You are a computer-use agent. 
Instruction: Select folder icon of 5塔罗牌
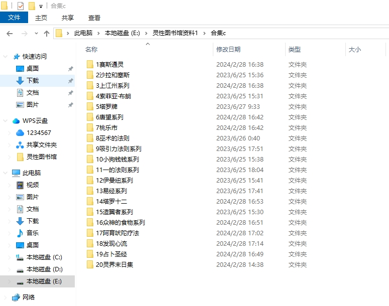click(90, 106)
